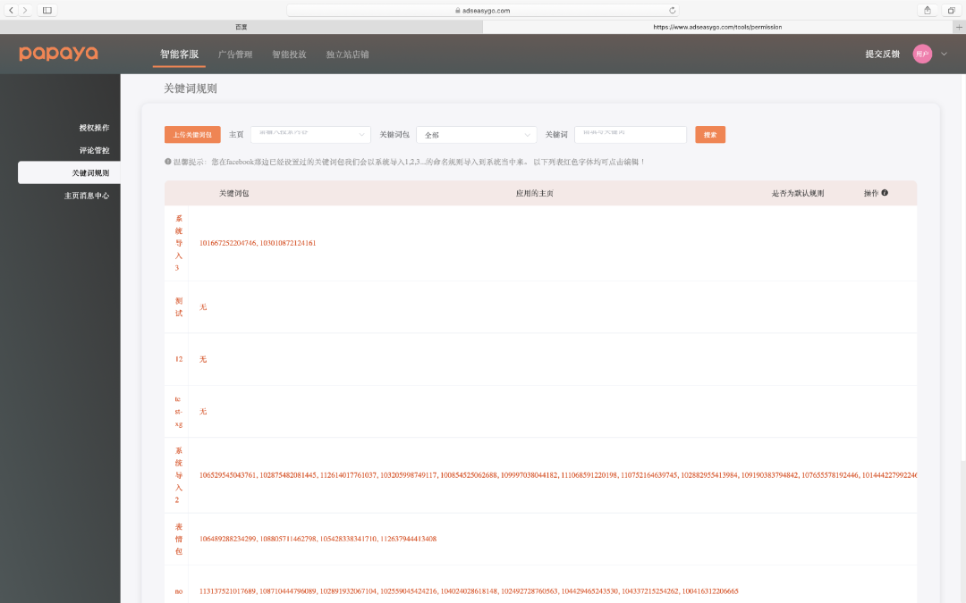
Task: Click the 上传关键词包 button
Action: tap(192, 135)
